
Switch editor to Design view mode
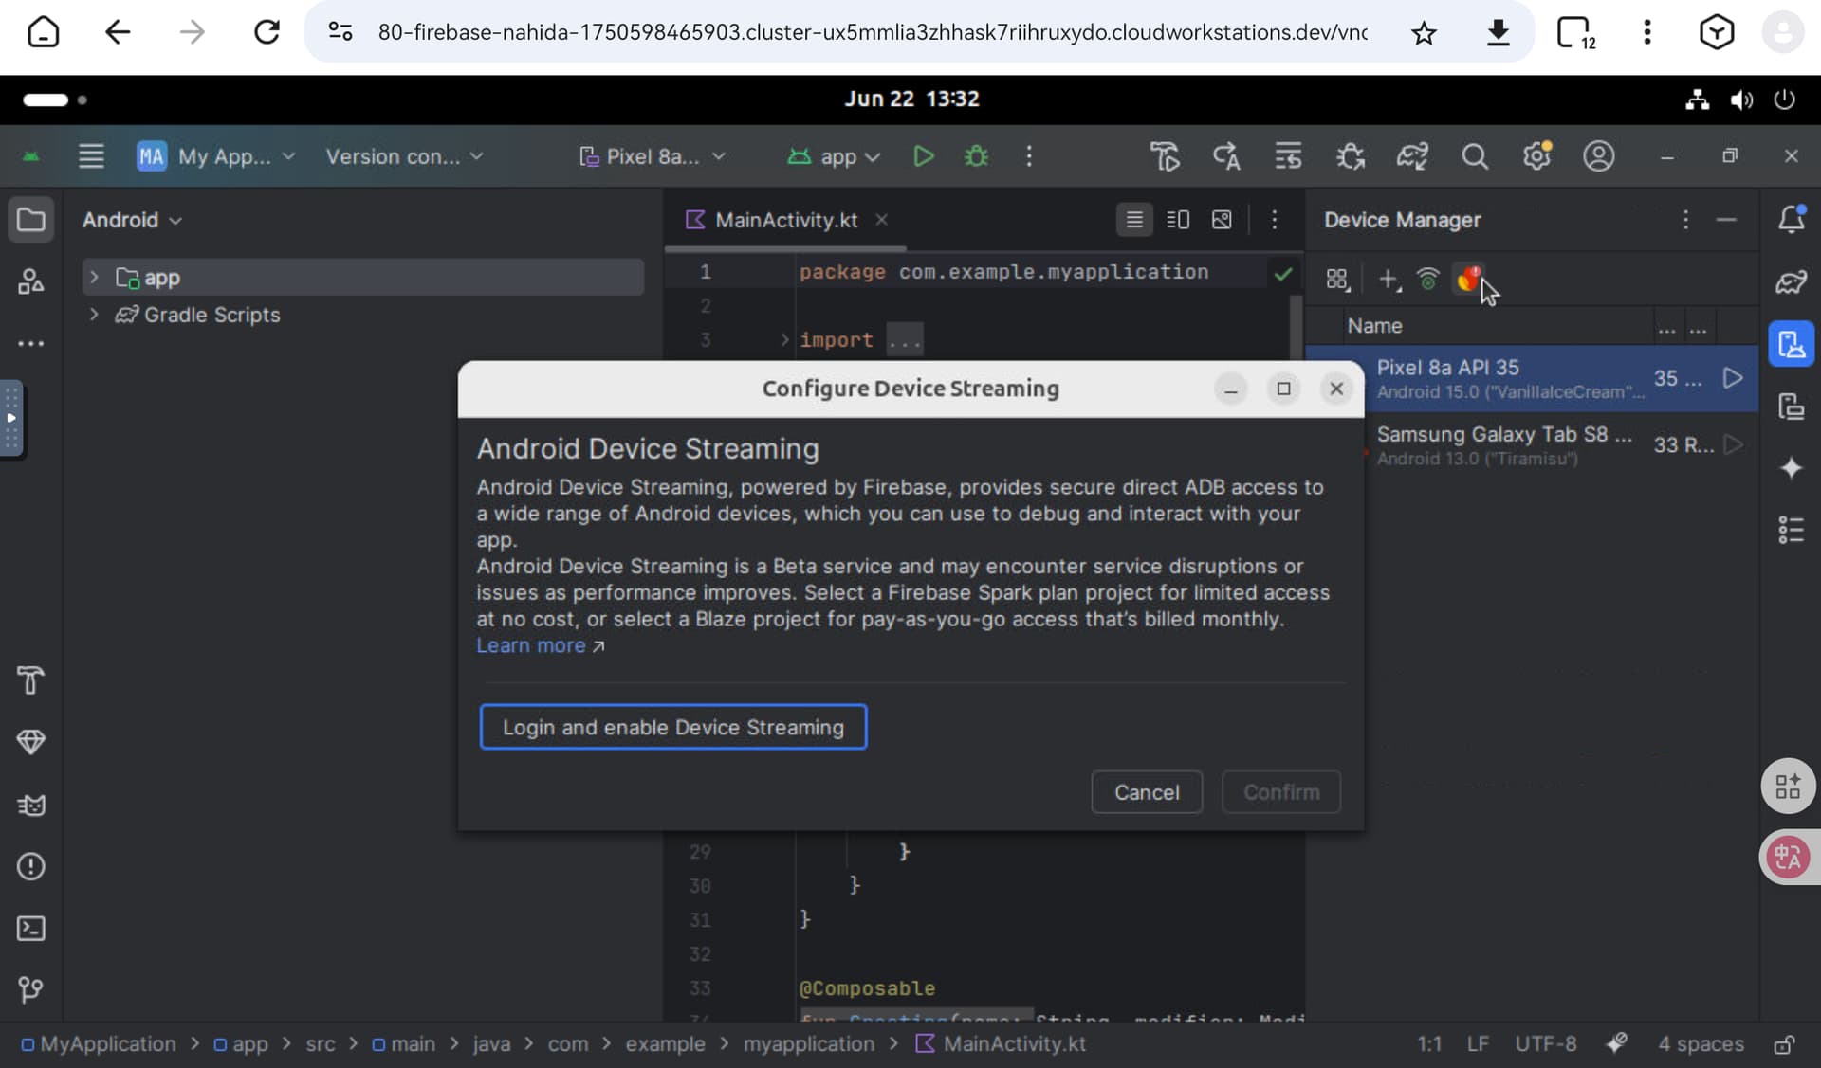coord(1222,220)
